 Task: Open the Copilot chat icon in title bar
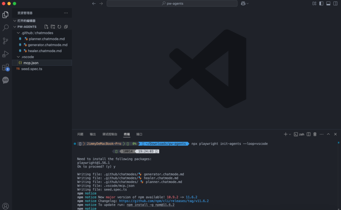243,3
